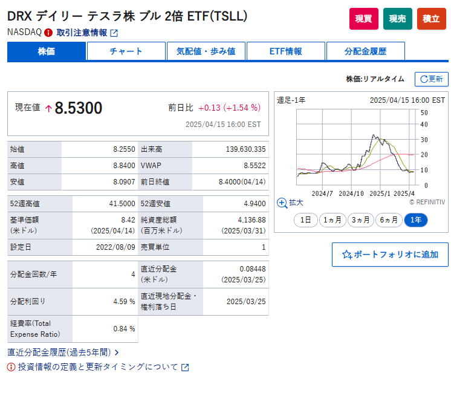Click the REFINITIV copyright text
Image resolution: width=451 pixels, height=416 pixels.
tap(427, 202)
